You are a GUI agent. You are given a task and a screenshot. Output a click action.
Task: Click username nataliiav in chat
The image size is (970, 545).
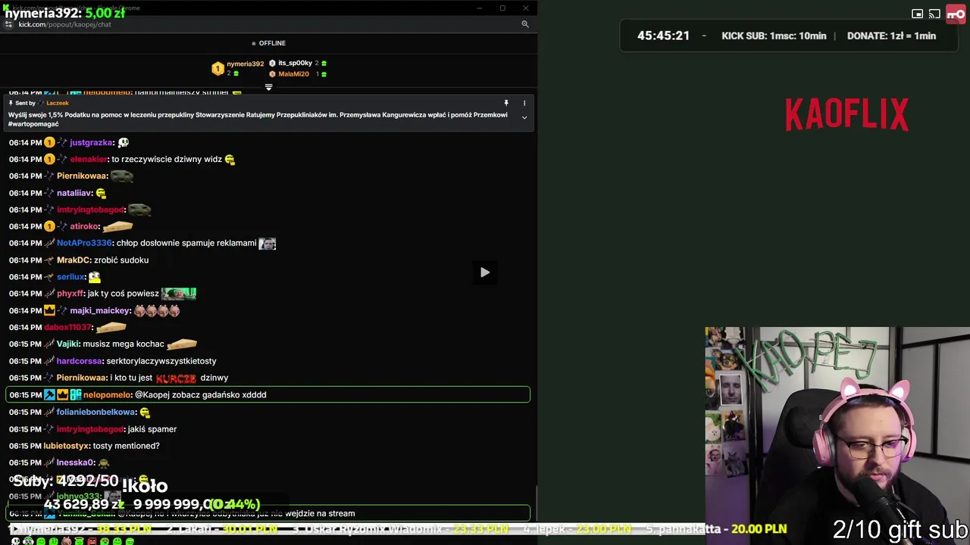[74, 193]
